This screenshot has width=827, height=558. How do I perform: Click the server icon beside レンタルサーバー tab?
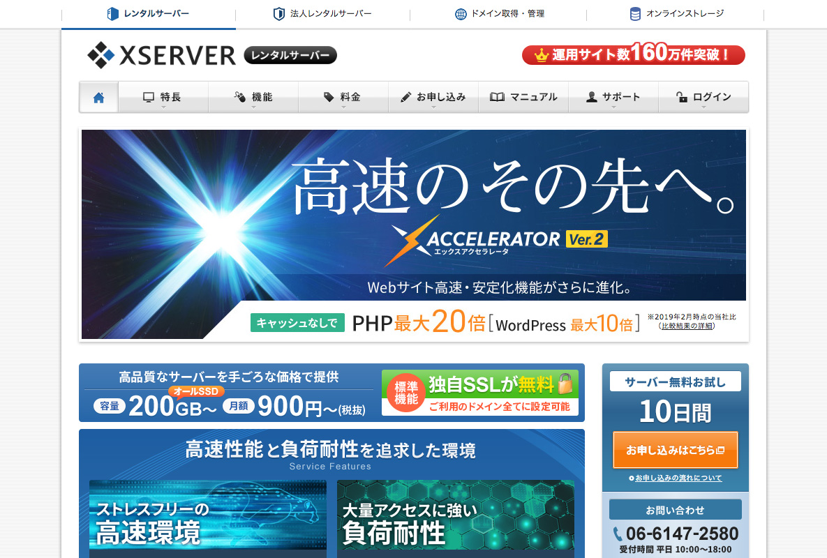click(x=112, y=14)
